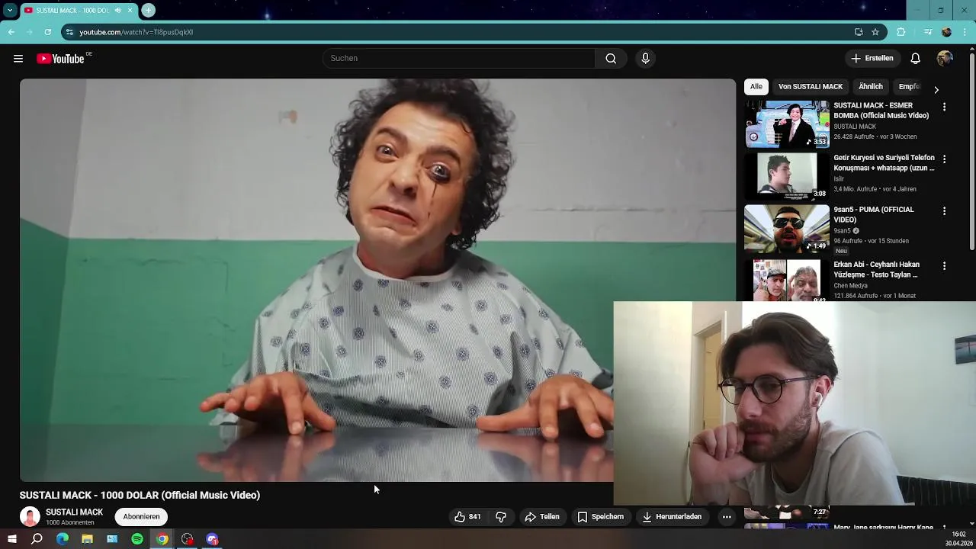Switch to Chrome in the taskbar
This screenshot has height=549, width=976.
(x=162, y=539)
